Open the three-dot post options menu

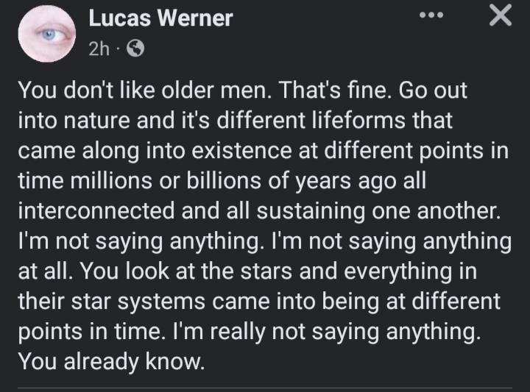pos(431,15)
